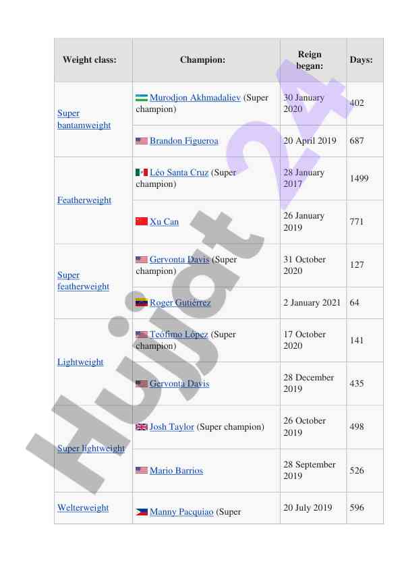This screenshot has height=568, width=402.
Task: Click the Philippines flag beside Manny Pacquiao
Action: click(x=141, y=512)
